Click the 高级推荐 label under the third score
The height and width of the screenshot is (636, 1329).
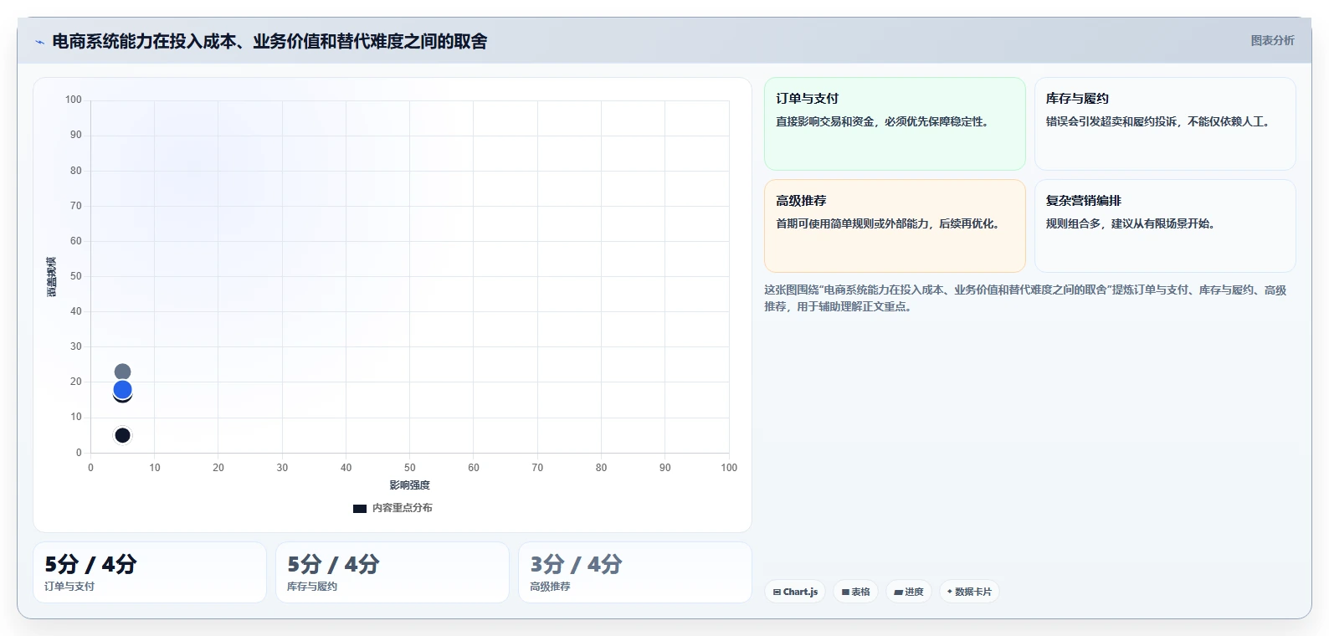point(550,587)
